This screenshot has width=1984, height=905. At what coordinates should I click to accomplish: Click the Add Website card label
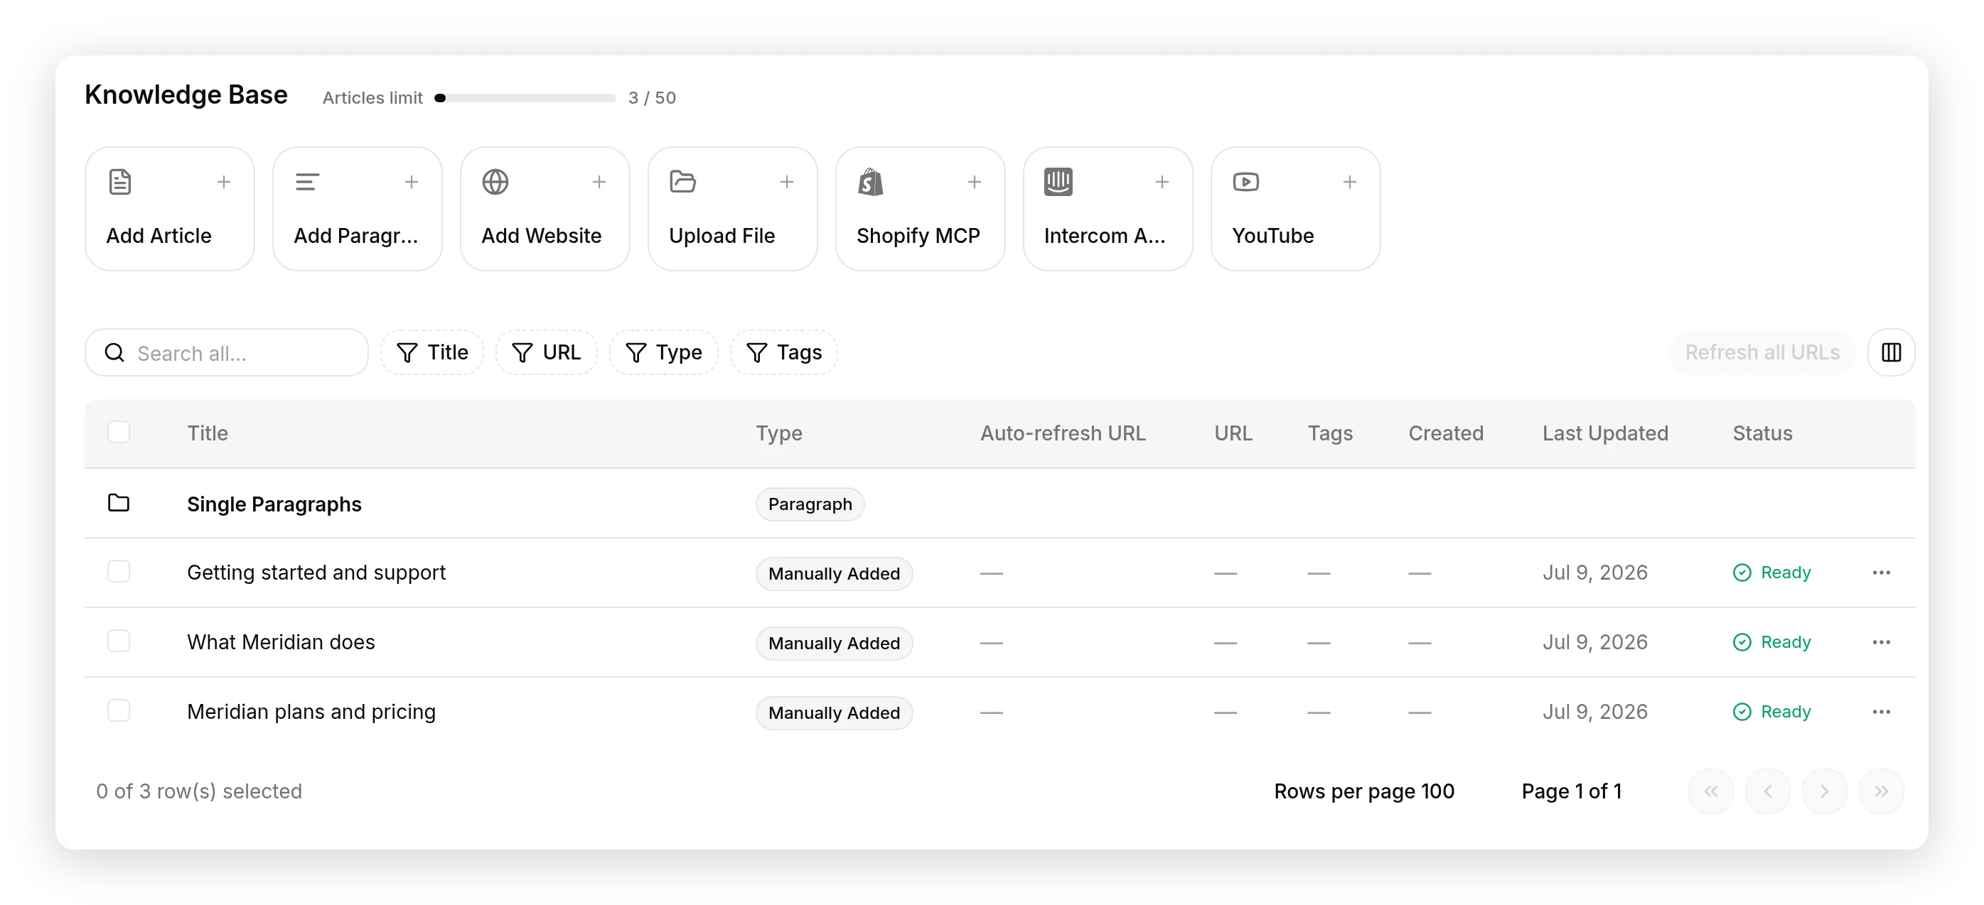[542, 236]
